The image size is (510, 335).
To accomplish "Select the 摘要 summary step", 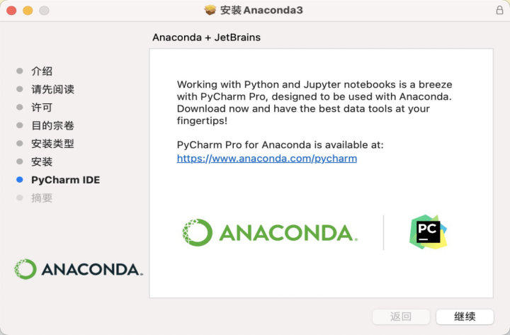I will click(42, 198).
